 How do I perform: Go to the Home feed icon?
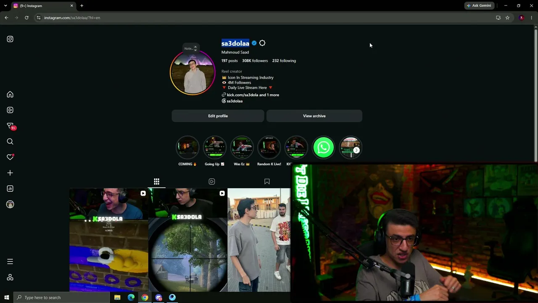(10, 95)
